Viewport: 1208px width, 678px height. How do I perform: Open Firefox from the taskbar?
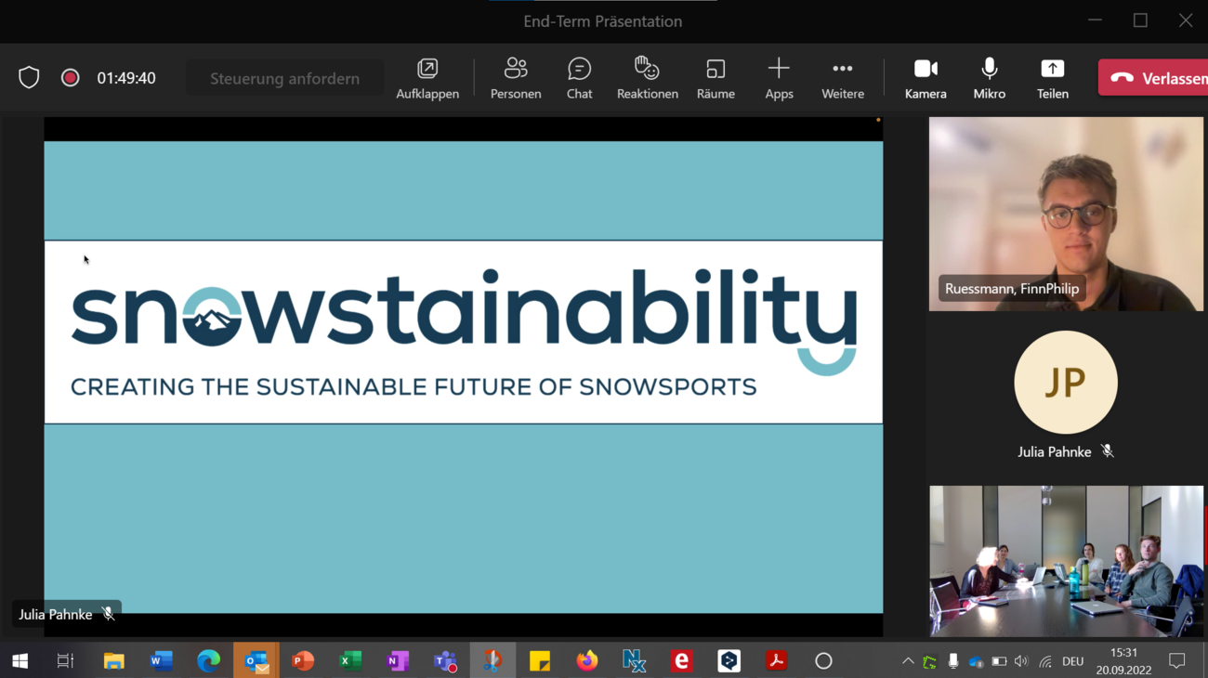click(x=587, y=661)
